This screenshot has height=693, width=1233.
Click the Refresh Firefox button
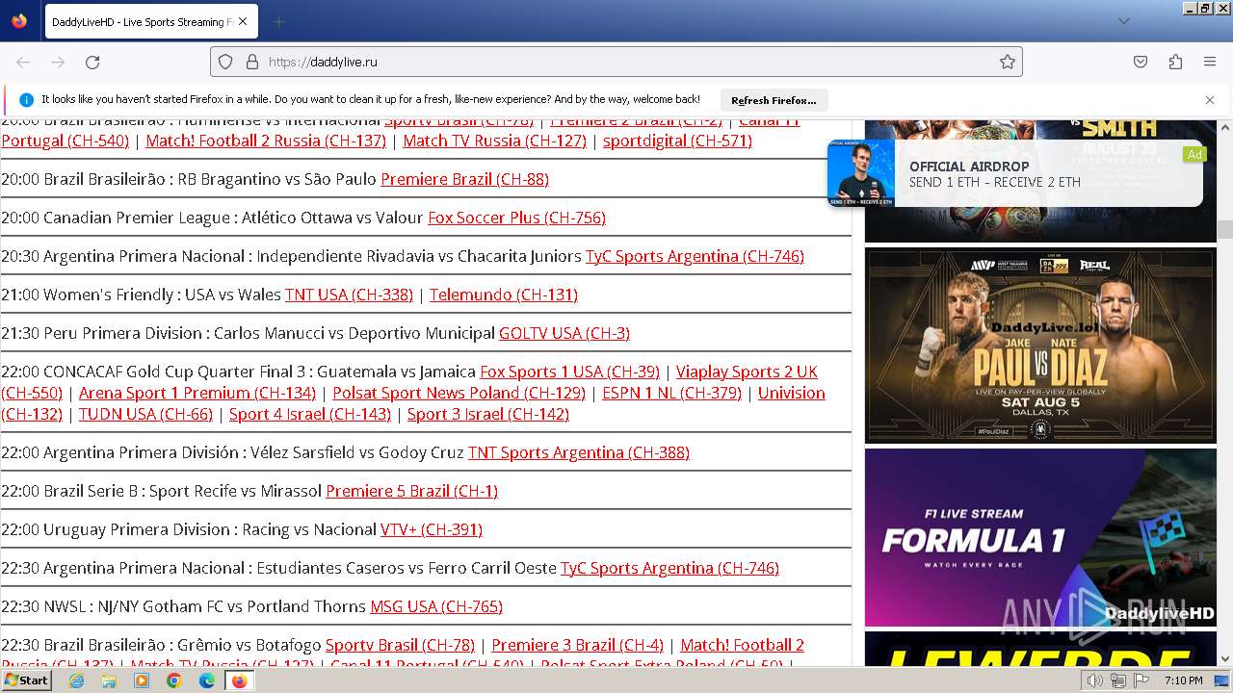tap(774, 100)
